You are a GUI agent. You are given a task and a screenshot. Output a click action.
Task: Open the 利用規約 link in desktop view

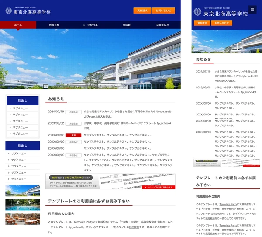[134, 227]
